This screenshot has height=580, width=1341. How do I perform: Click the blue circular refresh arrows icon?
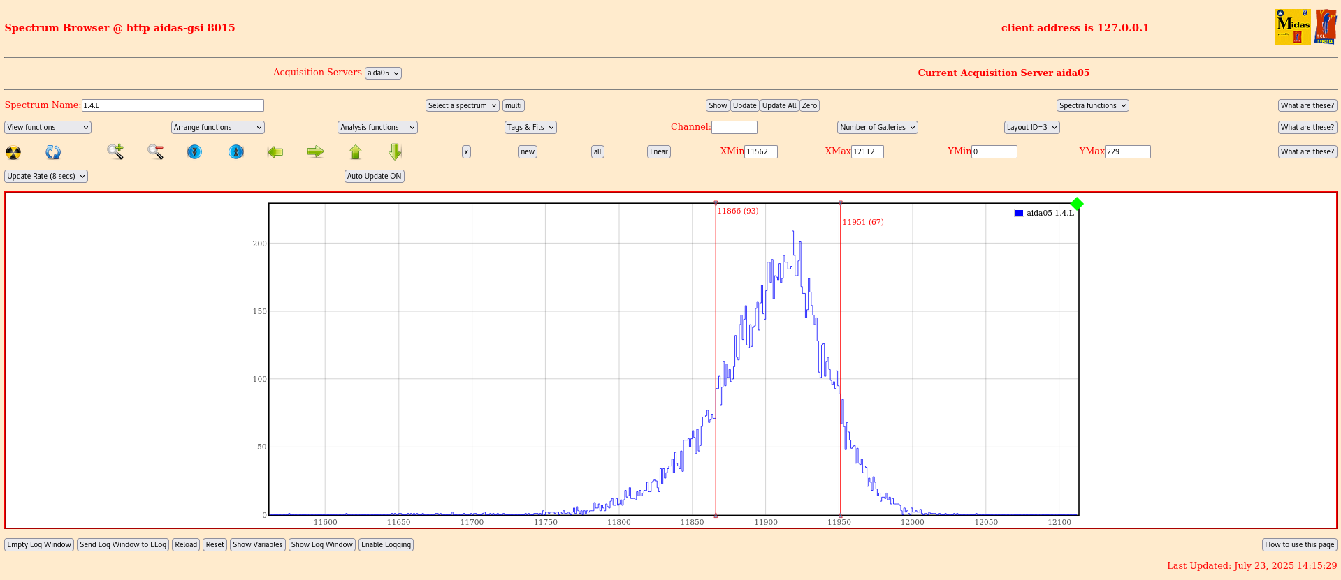(x=53, y=152)
